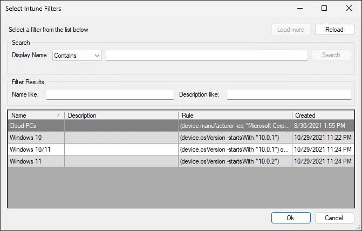The height and width of the screenshot is (231, 362).
Task: Click the Cloud PCs created date cell
Action: click(323, 125)
